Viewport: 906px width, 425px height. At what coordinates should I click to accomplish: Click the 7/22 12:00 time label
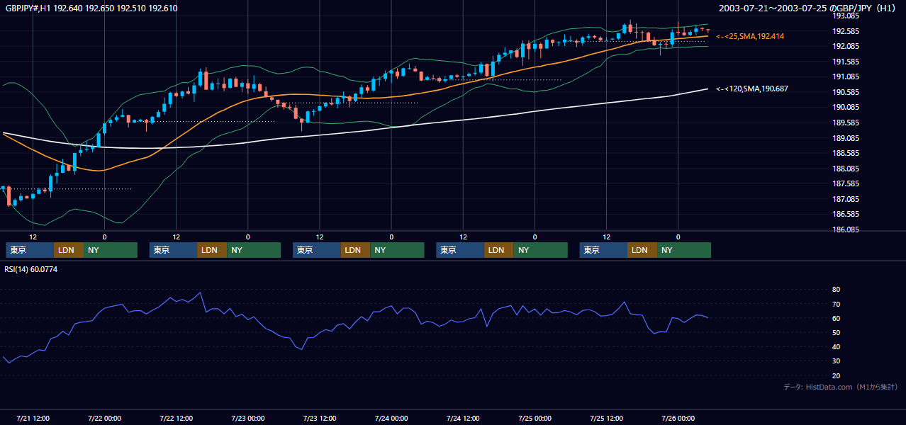click(x=177, y=418)
